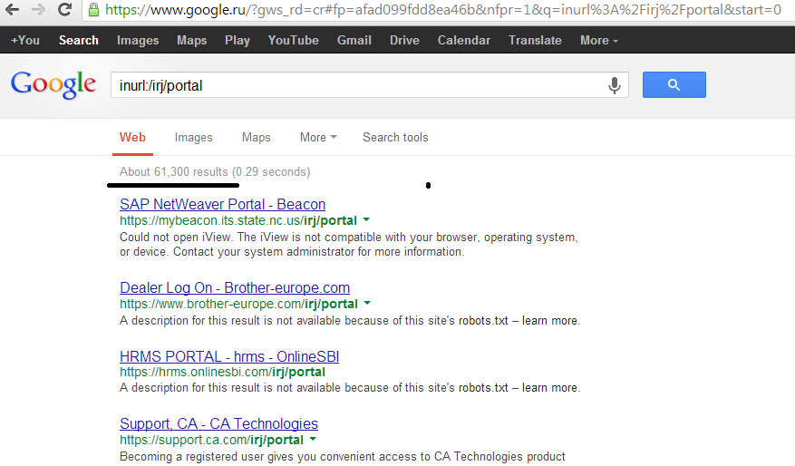The image size is (795, 466).
Task: Switch to the Maps results tab
Action: pos(256,138)
